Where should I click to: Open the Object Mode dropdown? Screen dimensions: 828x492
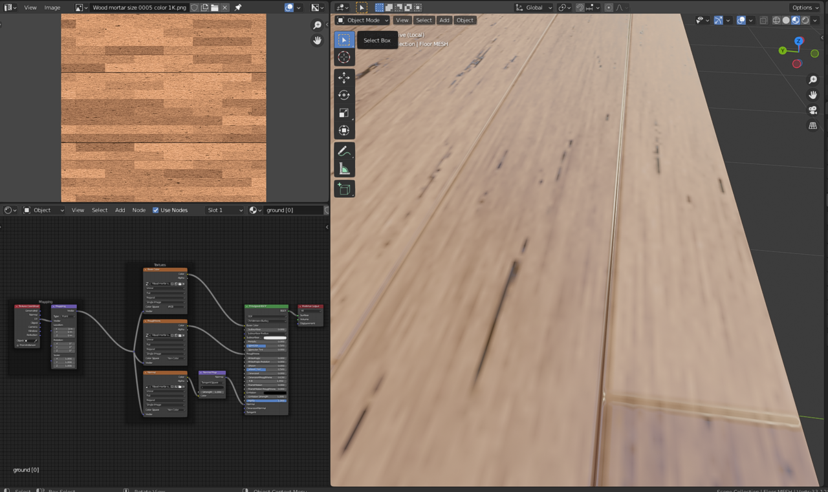pos(363,20)
